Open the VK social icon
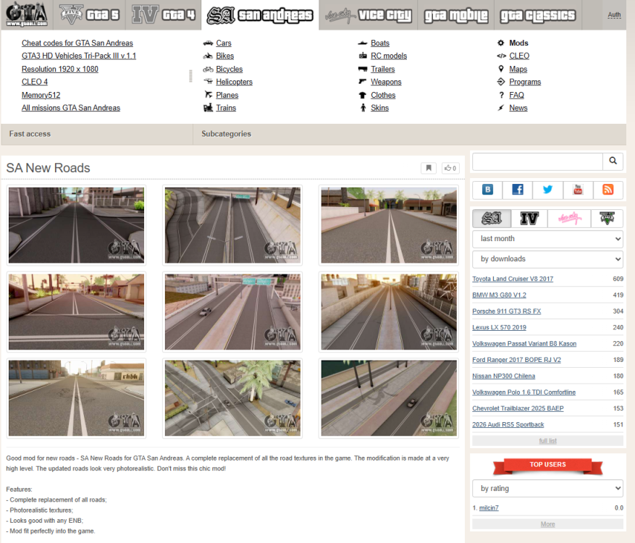Viewport: 635px width, 543px height. coord(487,190)
